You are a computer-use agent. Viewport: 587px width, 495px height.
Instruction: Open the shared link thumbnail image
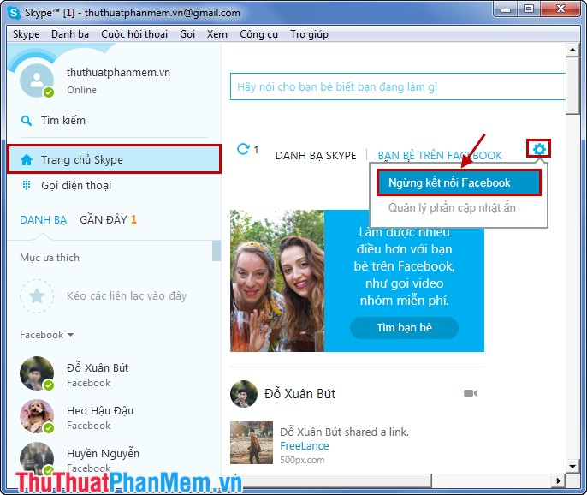tap(252, 443)
